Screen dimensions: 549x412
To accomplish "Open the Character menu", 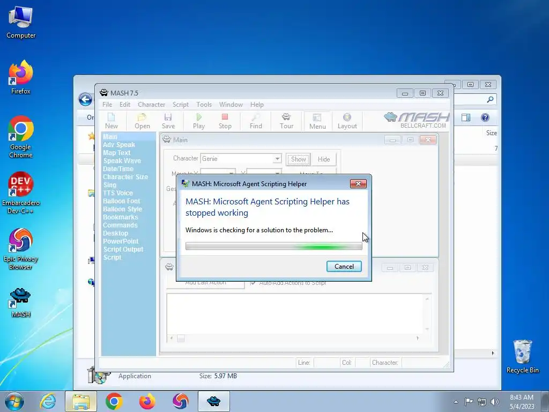I will (x=151, y=105).
